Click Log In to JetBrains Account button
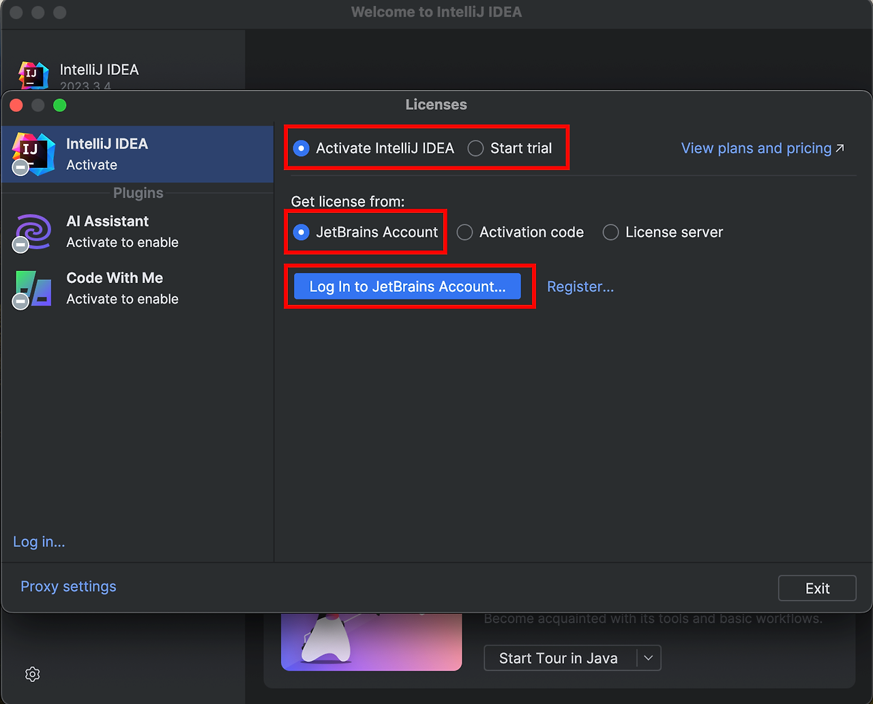This screenshot has height=704, width=873. click(407, 287)
